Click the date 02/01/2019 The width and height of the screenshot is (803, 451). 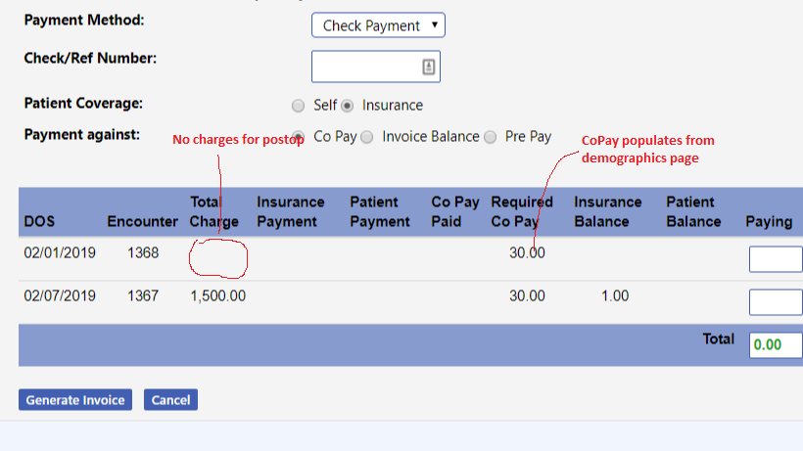pos(60,252)
